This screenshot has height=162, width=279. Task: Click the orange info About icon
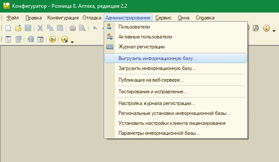[x=266, y=28]
